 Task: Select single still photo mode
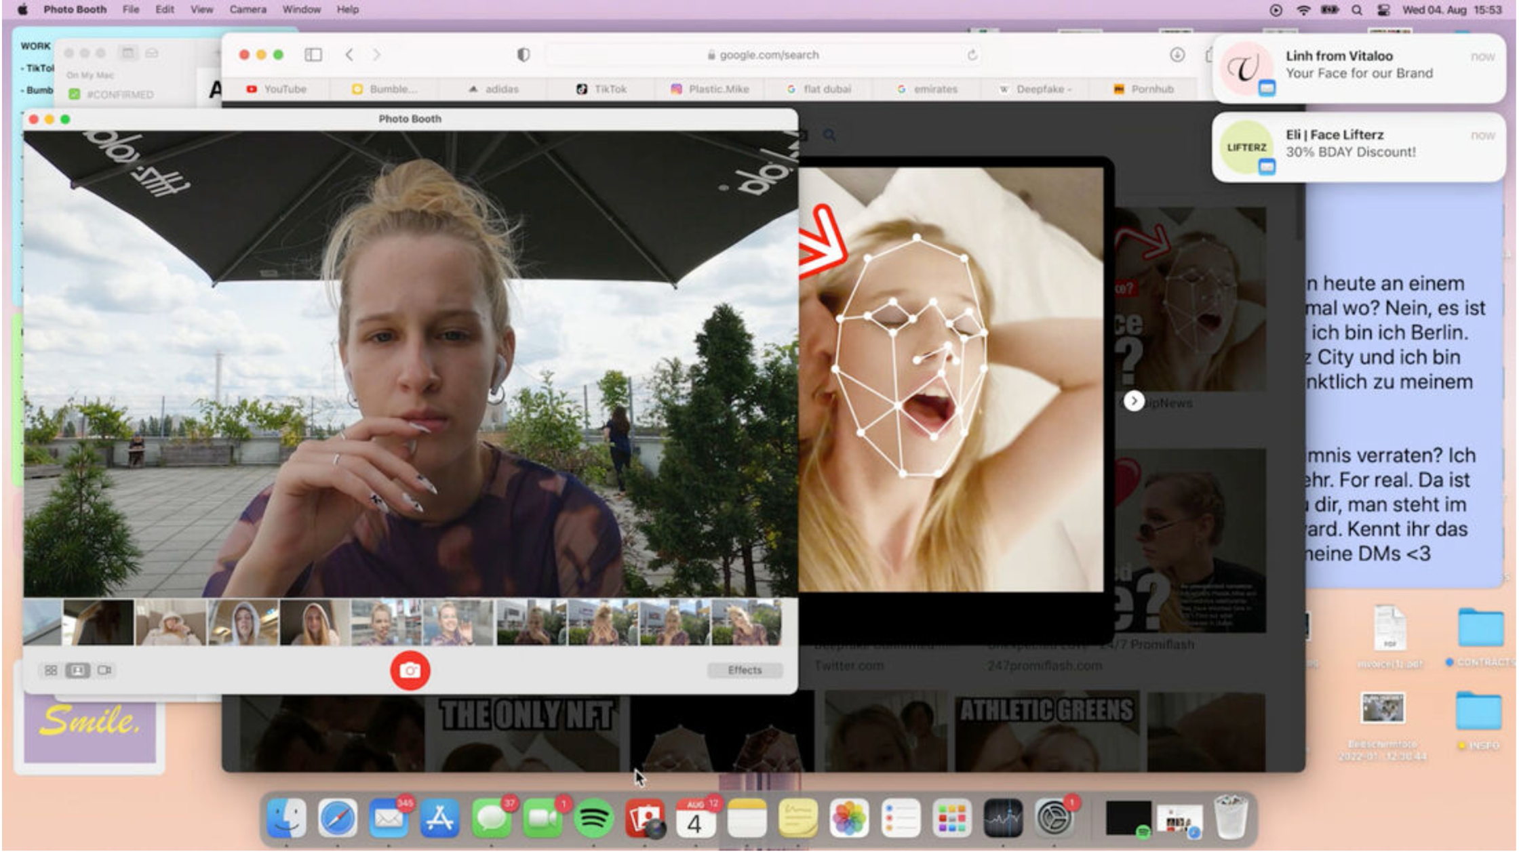[x=77, y=670]
